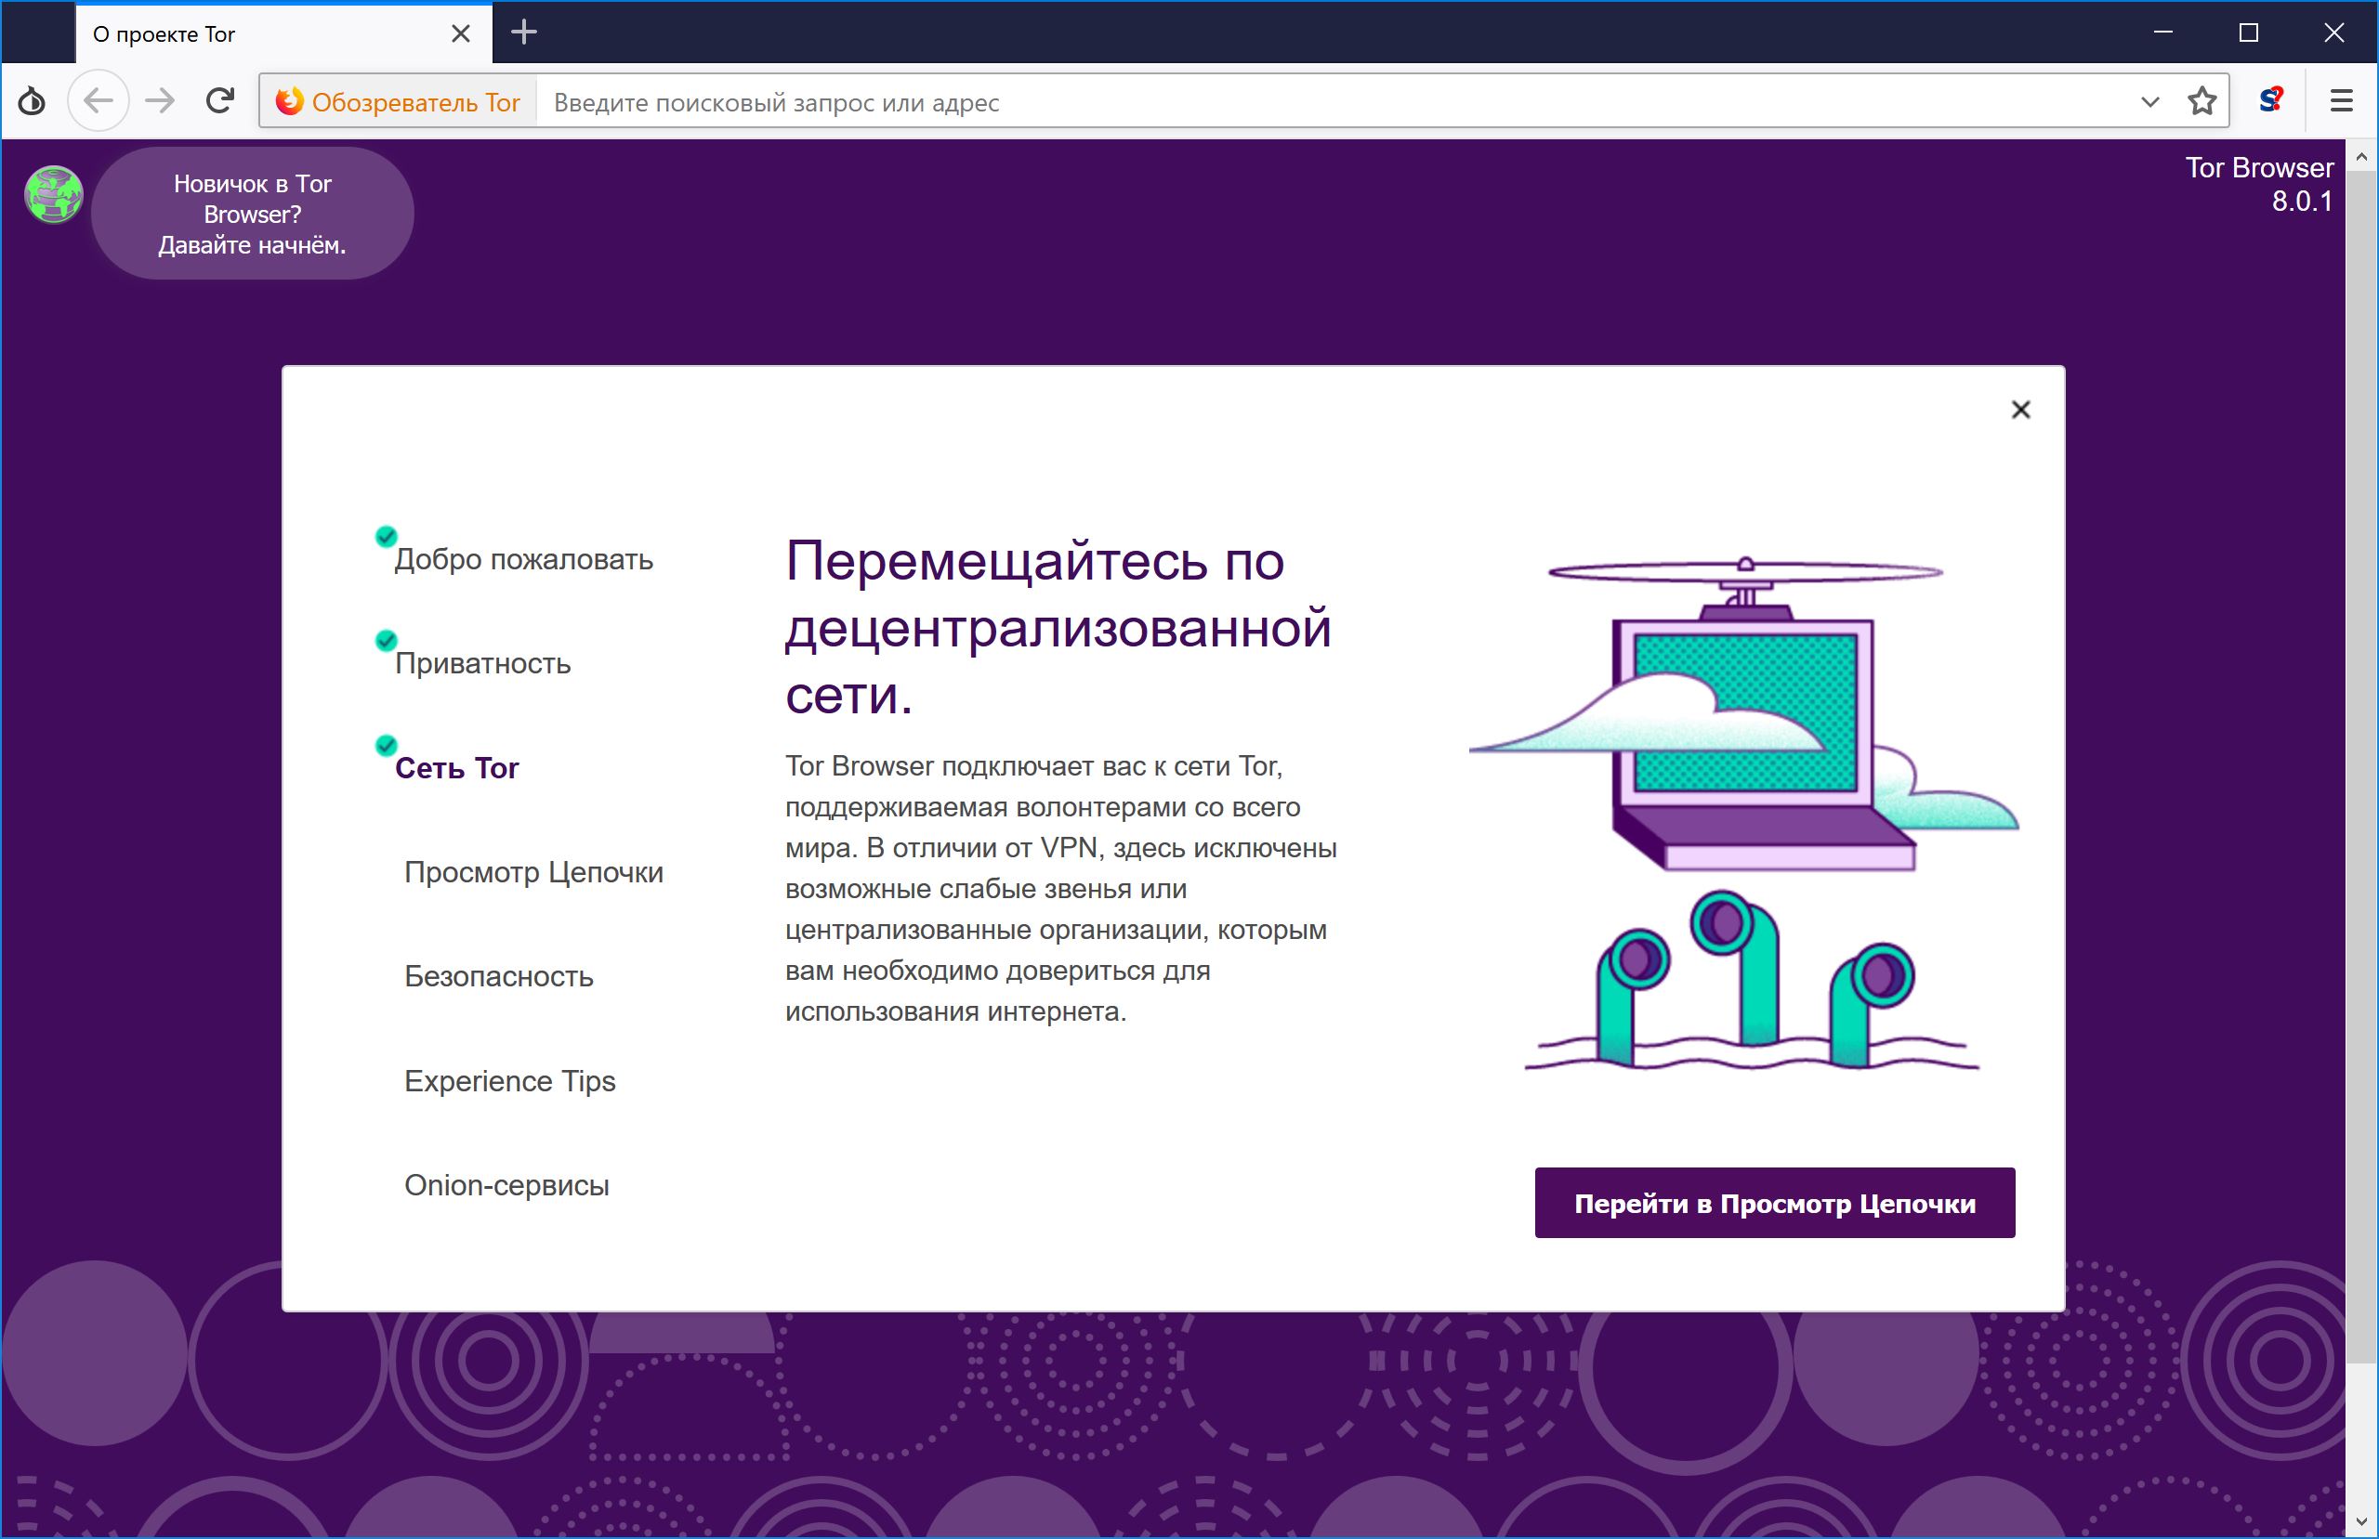Close the О проекте Tor tab
The image size is (2379, 1539).
pos(461,34)
